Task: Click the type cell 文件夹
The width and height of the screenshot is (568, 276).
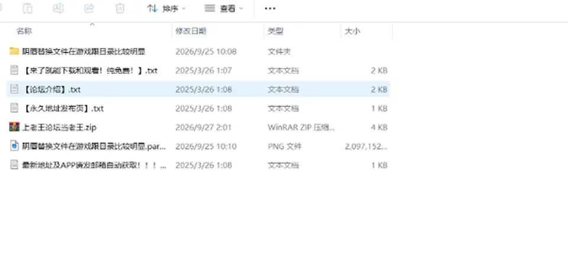Action: (x=279, y=51)
